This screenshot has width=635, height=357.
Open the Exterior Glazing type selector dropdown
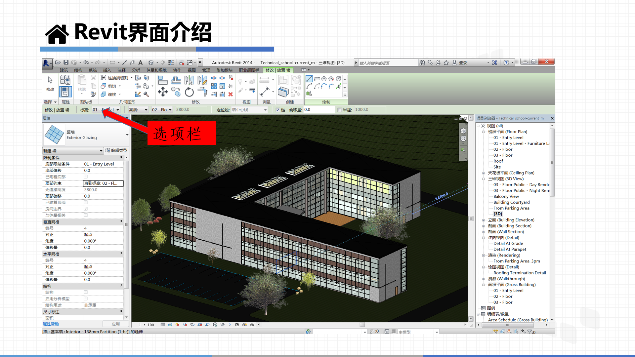[x=127, y=135]
